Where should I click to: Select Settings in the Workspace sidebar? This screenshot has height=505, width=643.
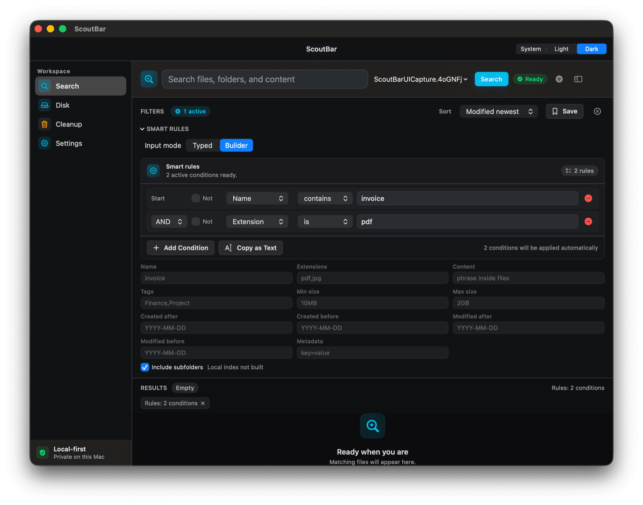click(x=81, y=143)
